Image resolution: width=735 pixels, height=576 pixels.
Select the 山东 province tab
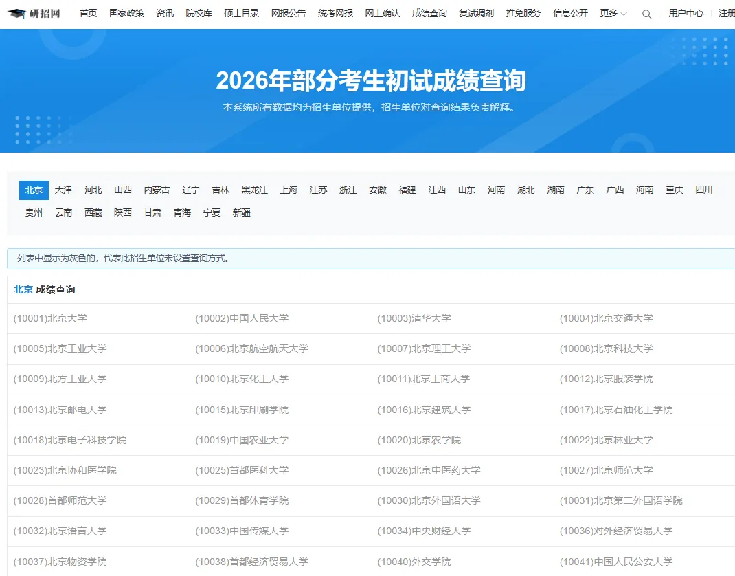pyautogui.click(x=466, y=190)
